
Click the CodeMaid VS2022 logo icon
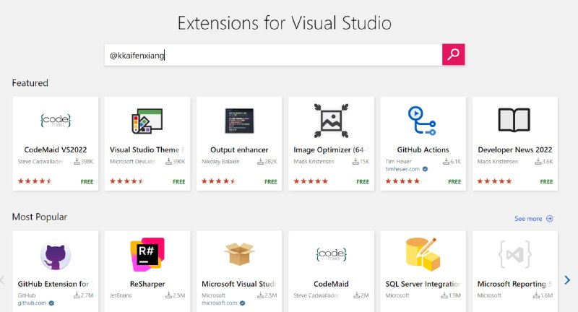pyautogui.click(x=56, y=120)
